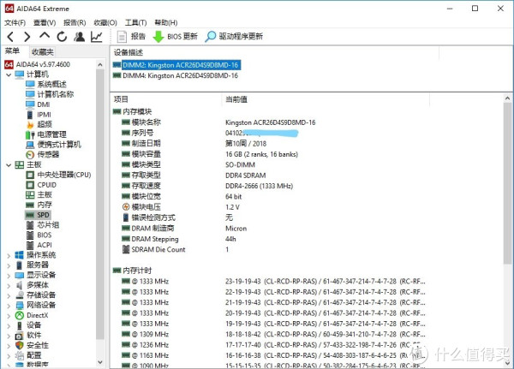This screenshot has width=514, height=369.
Task: Open the graph chart toolbar icon
Action: 97,37
